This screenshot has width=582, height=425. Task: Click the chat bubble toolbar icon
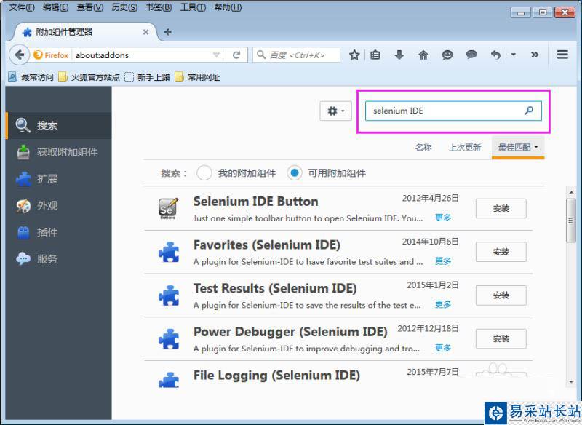point(471,55)
